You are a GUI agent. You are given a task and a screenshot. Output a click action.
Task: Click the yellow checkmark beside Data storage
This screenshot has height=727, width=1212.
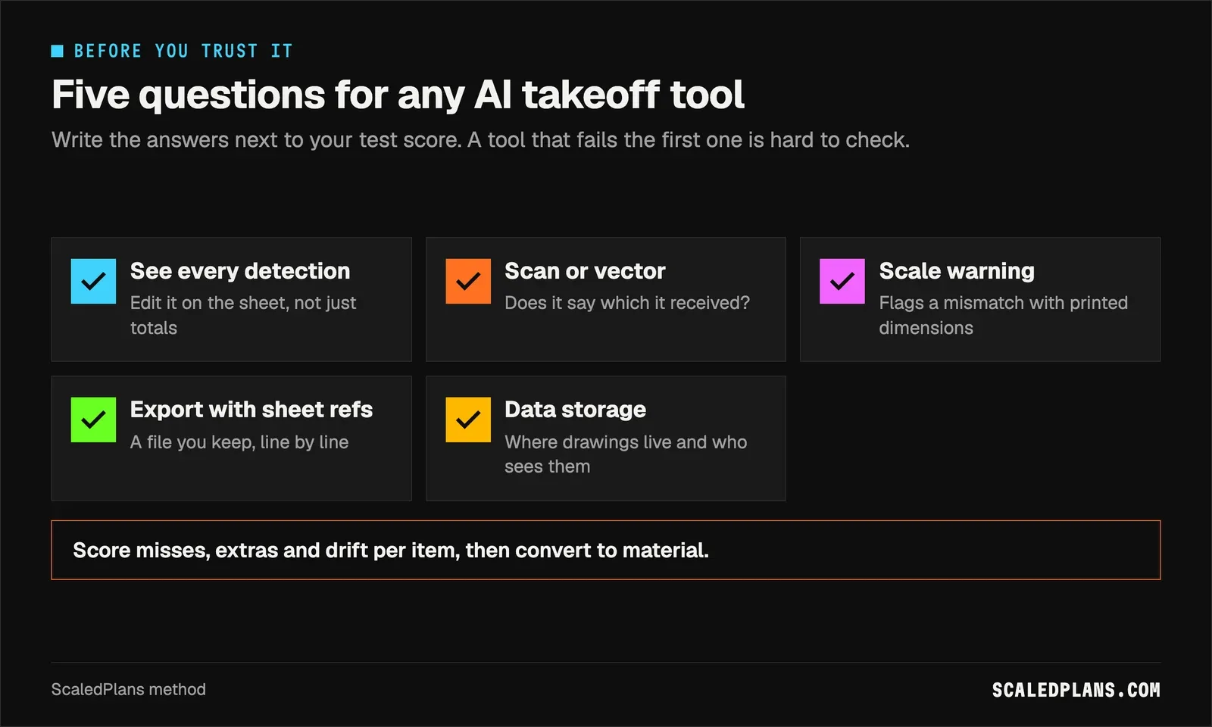point(468,420)
